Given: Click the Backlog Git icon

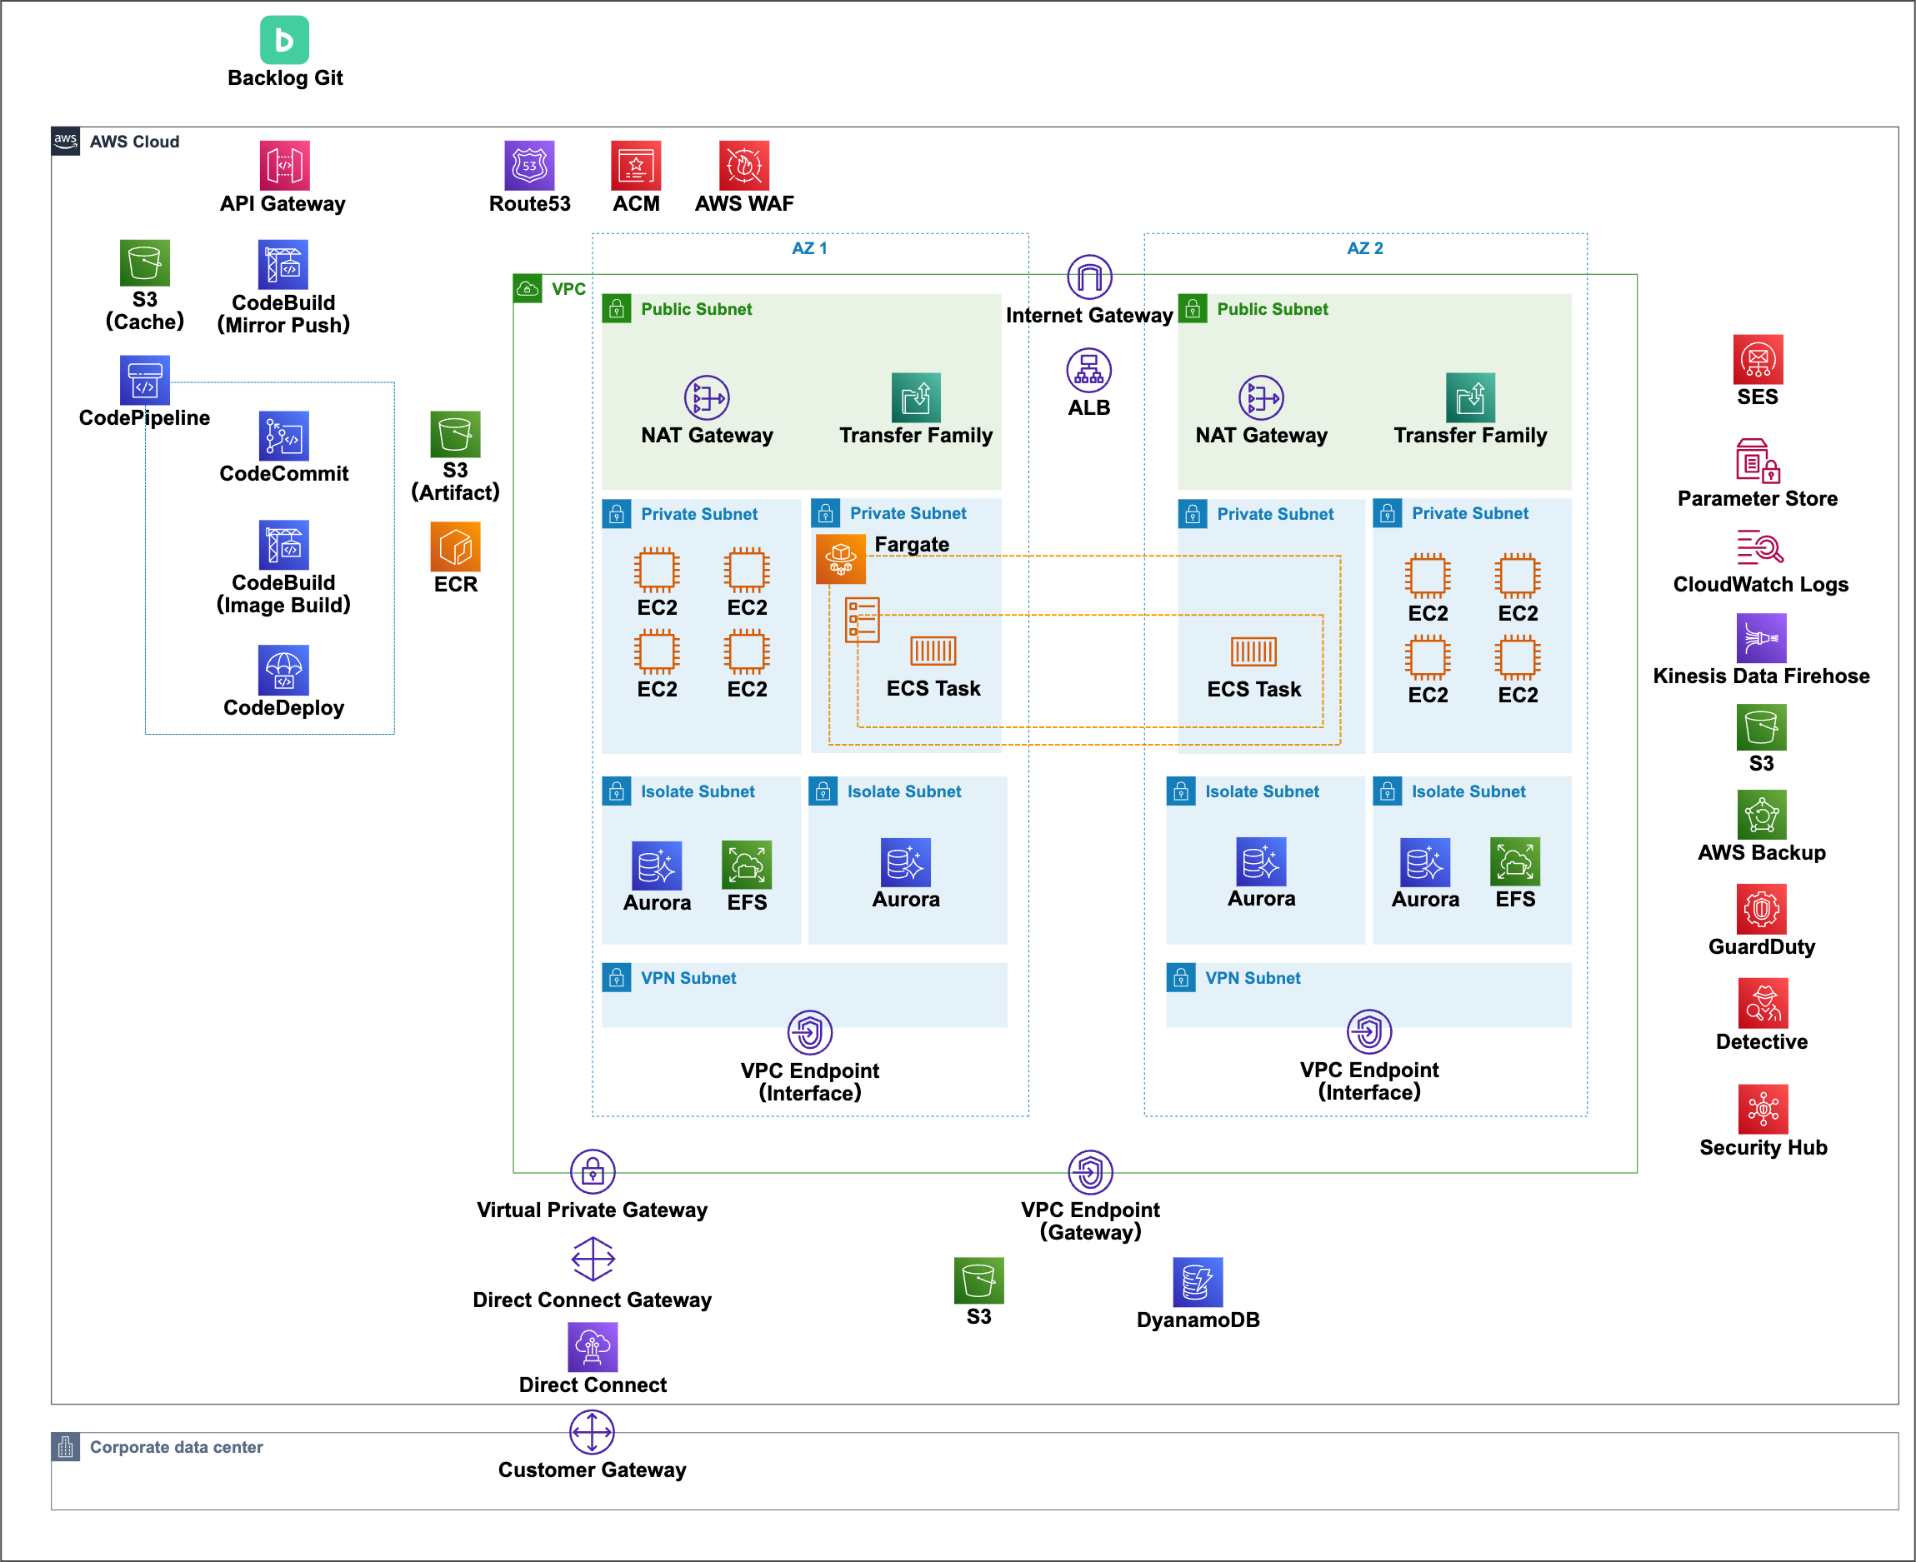Looking at the screenshot, I should [284, 40].
